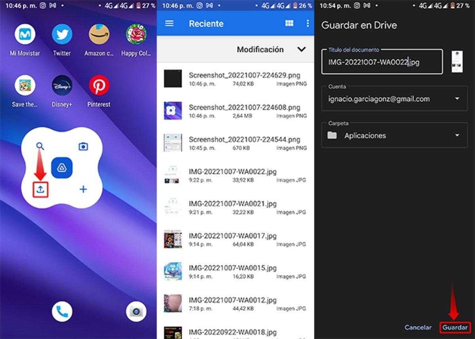The image size is (475, 339).
Task: Tap thumbnail of IMG-20221007-WA0012.jpg
Action: [x=173, y=303]
